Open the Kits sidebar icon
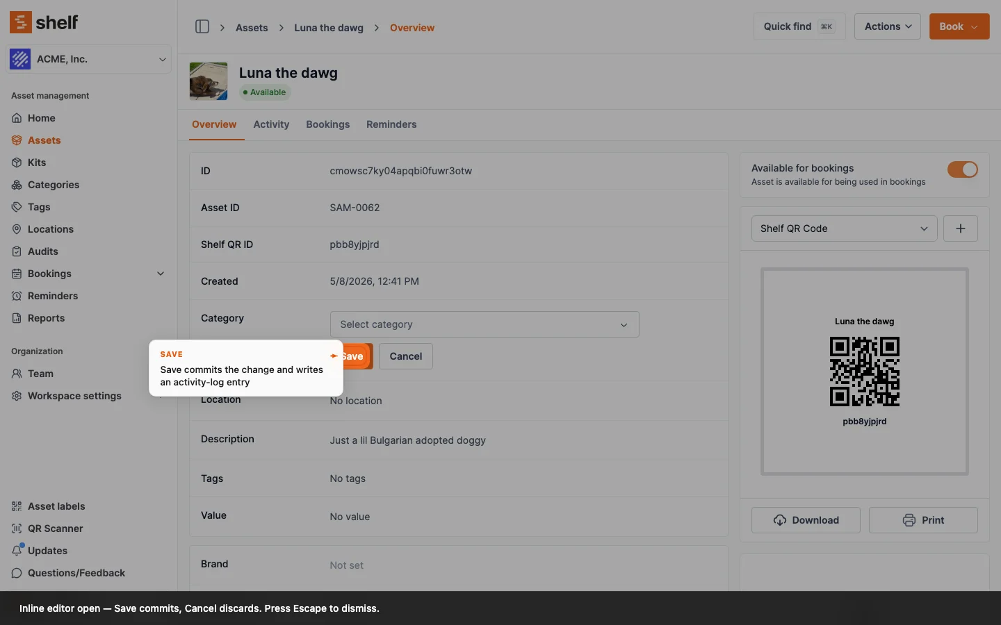Viewport: 1001px width, 625px height. [x=17, y=162]
